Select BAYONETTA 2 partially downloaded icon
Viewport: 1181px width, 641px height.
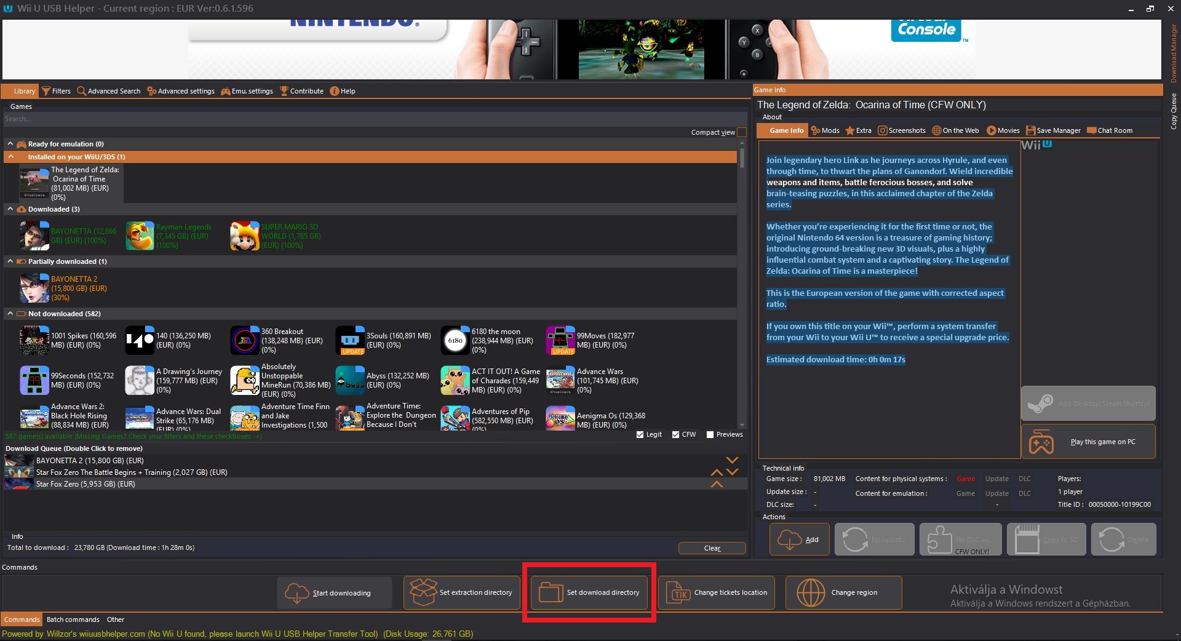pyautogui.click(x=34, y=288)
